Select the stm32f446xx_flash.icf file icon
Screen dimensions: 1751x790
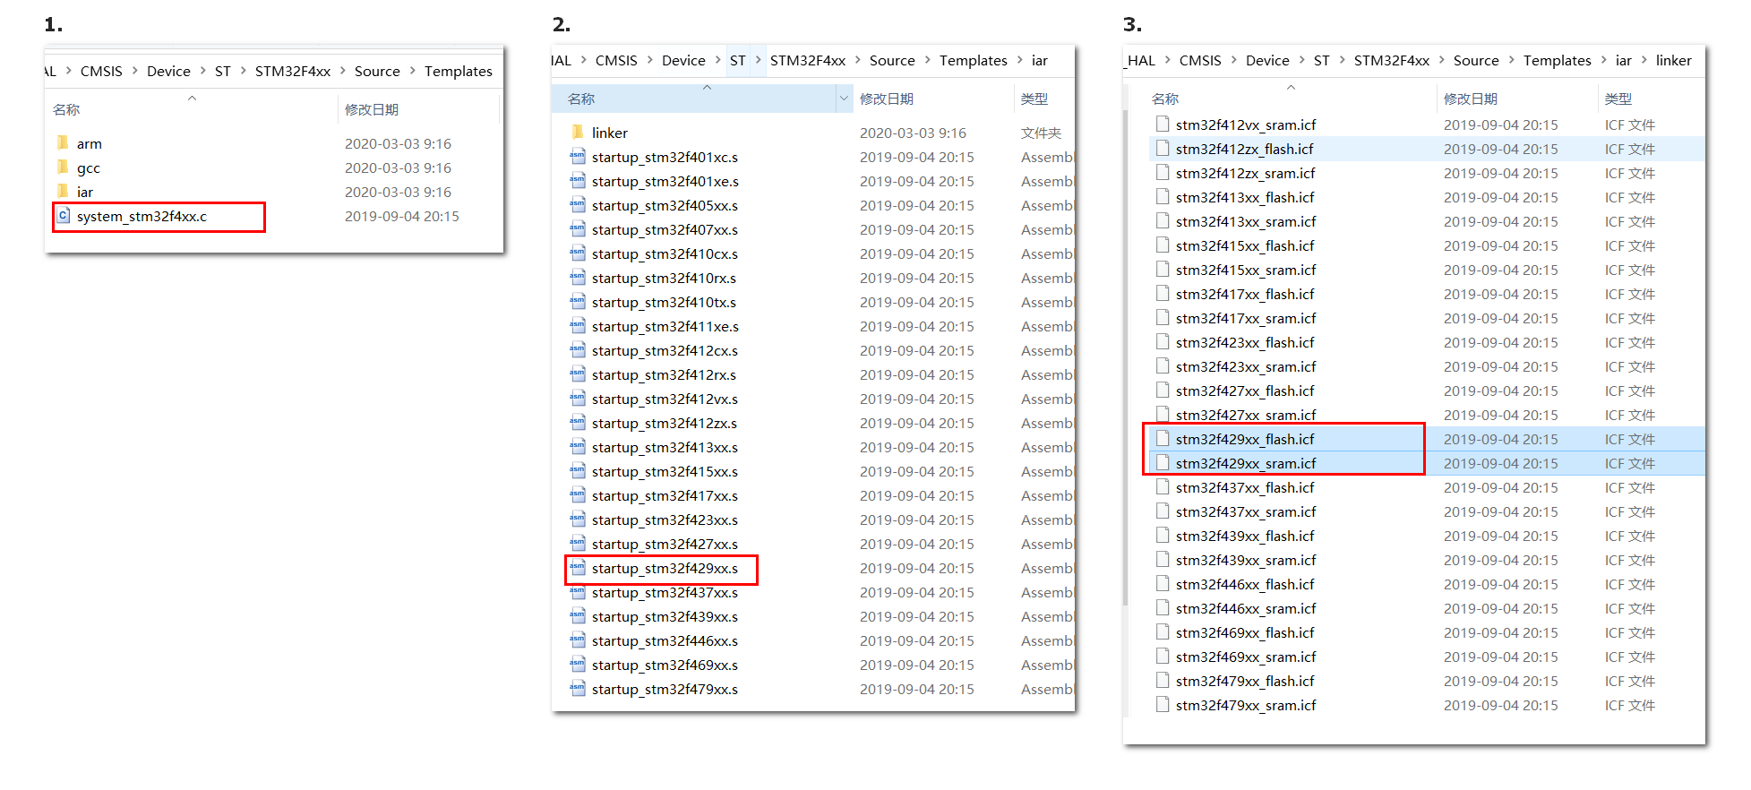click(x=1163, y=583)
